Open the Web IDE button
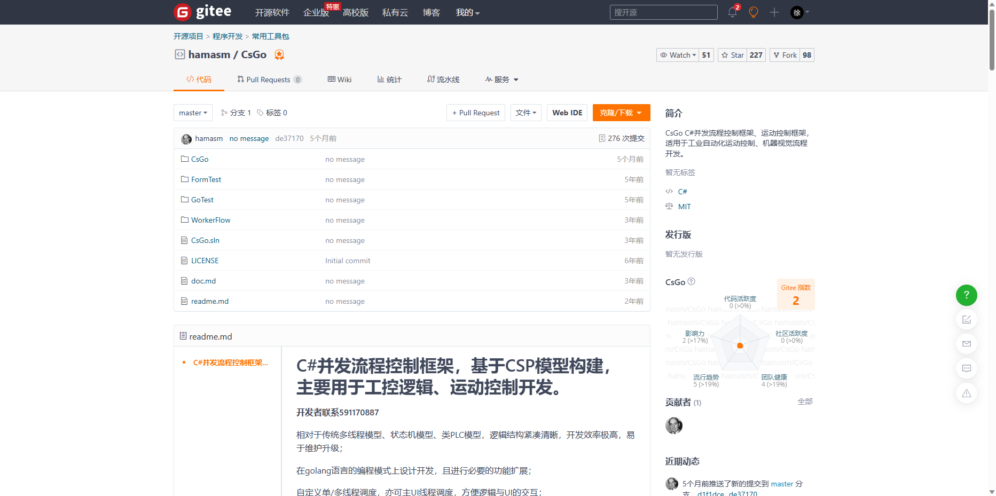Screen dimensions: 996x496 [567, 113]
